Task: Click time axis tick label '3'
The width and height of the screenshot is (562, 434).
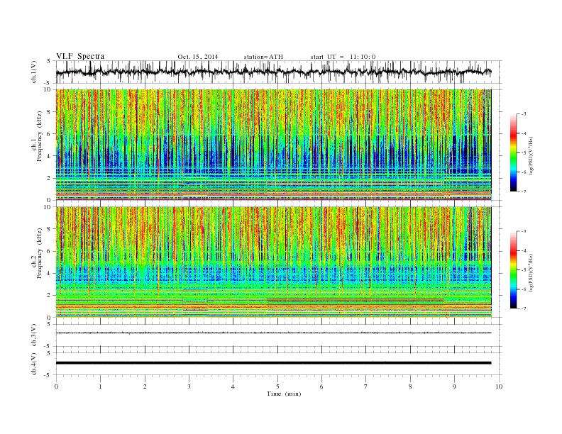Action: [189, 386]
